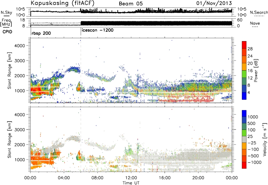Pick the top red segment of power colorbar
The image size is (268, 185).
pyautogui.click(x=244, y=45)
